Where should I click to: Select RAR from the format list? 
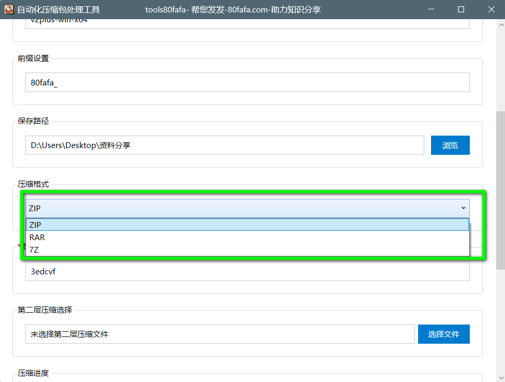pos(247,237)
